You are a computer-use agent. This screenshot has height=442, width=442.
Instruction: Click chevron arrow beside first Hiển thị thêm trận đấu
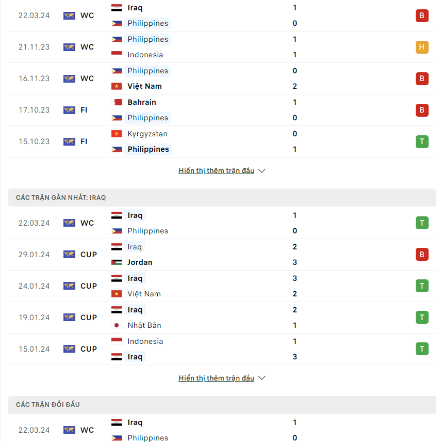pos(261,171)
